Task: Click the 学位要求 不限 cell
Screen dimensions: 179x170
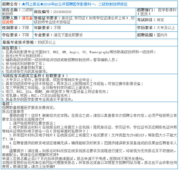Action: [x=17, y=35]
